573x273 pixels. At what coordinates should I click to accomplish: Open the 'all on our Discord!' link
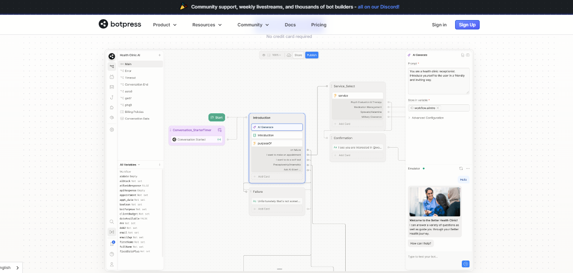click(x=378, y=7)
